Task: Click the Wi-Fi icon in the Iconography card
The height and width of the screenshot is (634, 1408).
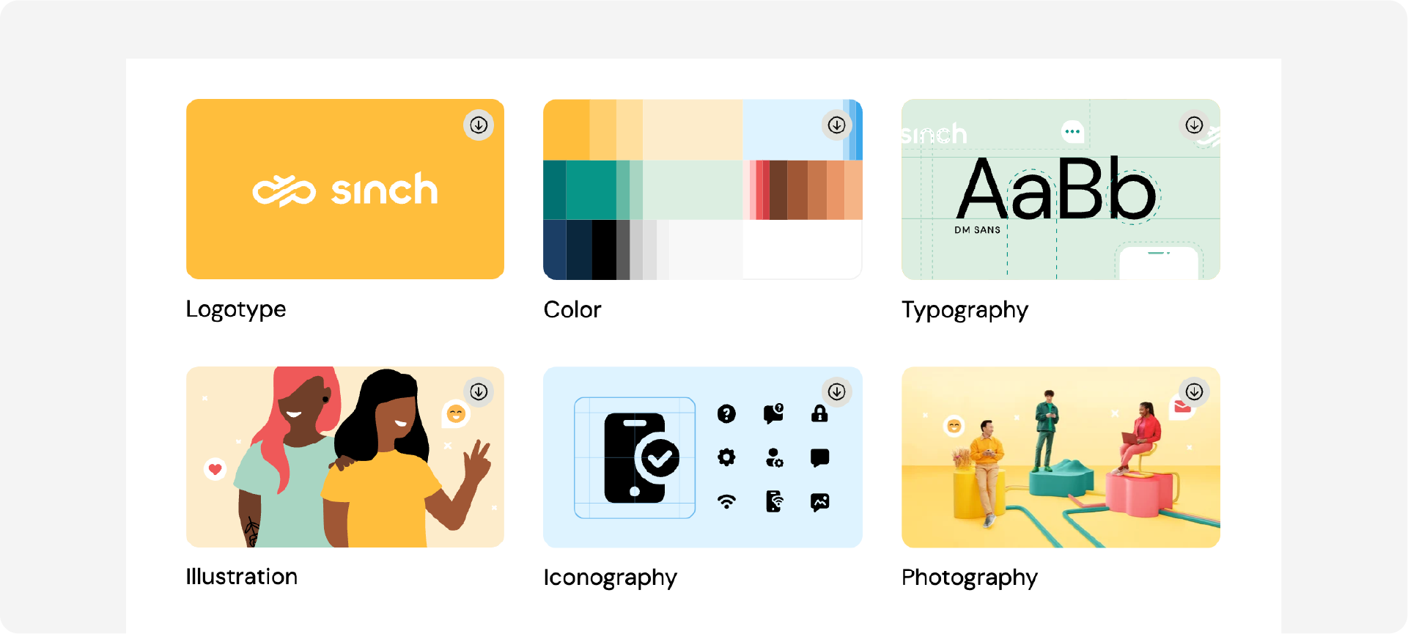Action: point(726,502)
